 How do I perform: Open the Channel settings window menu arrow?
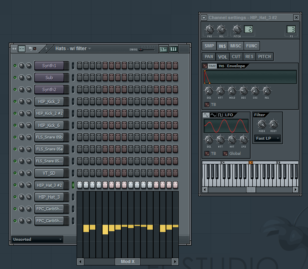204,18
